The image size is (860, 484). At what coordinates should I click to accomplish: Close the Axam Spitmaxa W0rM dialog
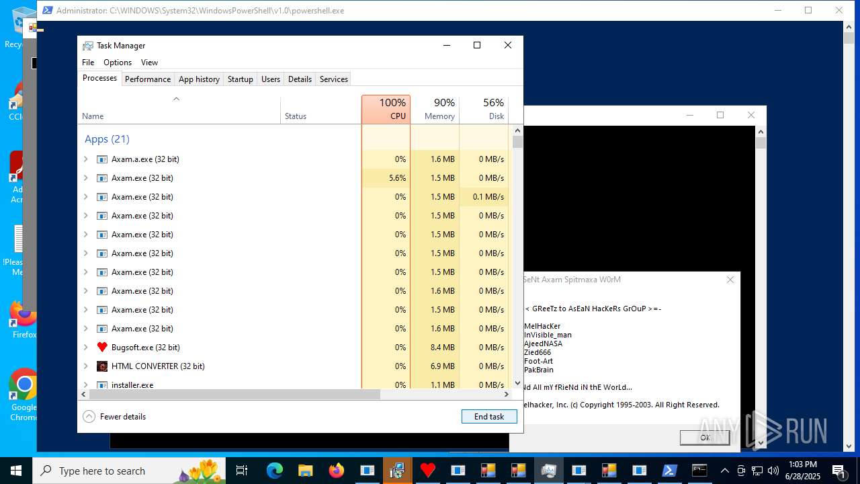click(730, 280)
